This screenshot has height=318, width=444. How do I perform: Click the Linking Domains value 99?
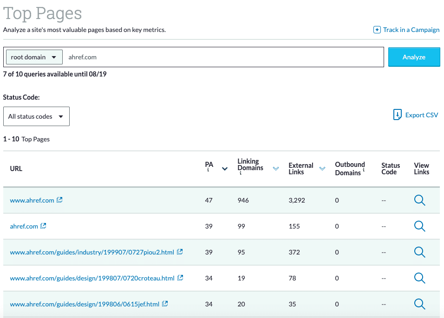click(x=241, y=226)
